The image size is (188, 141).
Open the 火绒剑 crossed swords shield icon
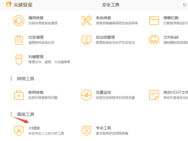tap(19, 131)
